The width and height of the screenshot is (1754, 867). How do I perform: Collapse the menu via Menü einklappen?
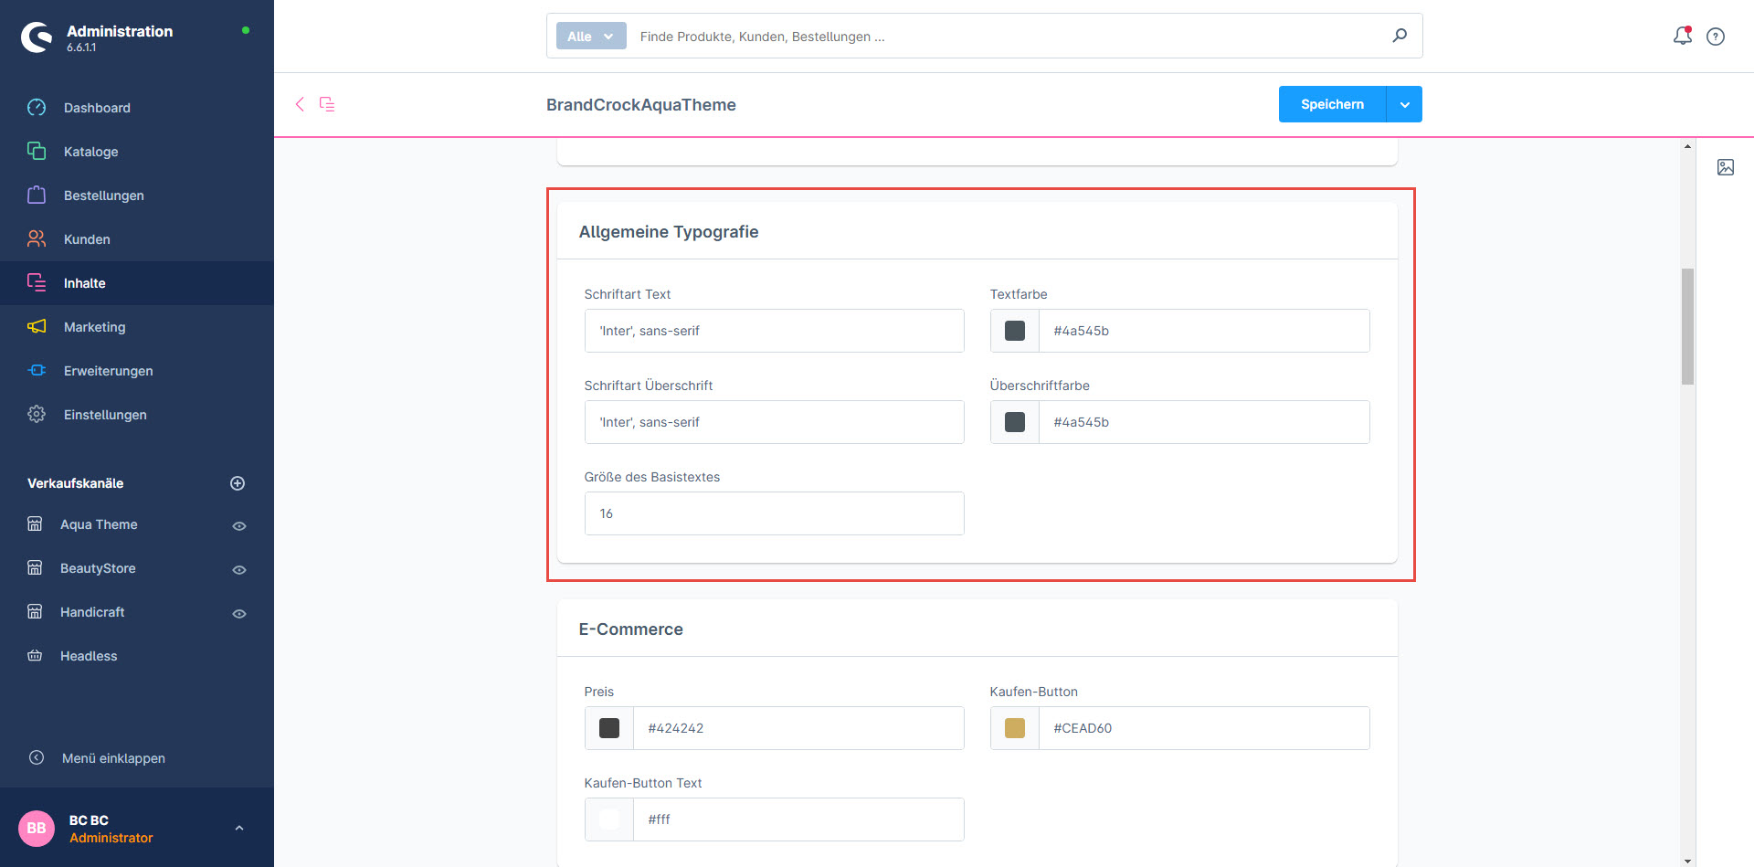coord(113,758)
